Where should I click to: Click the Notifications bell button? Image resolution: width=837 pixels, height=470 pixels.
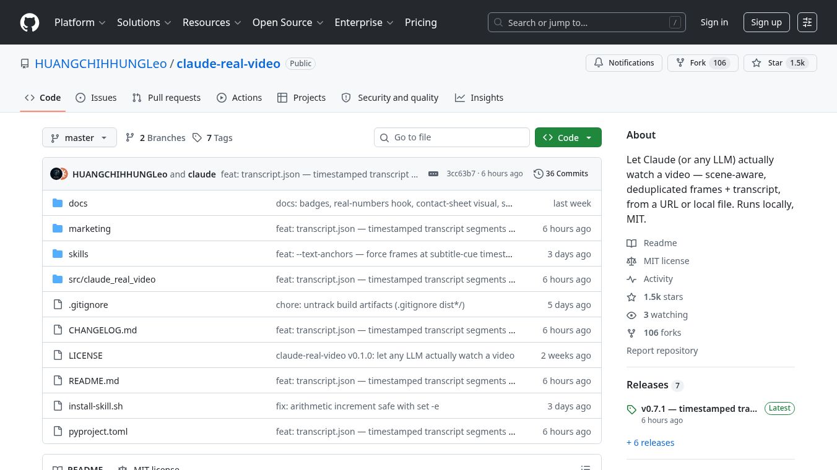[x=624, y=63]
